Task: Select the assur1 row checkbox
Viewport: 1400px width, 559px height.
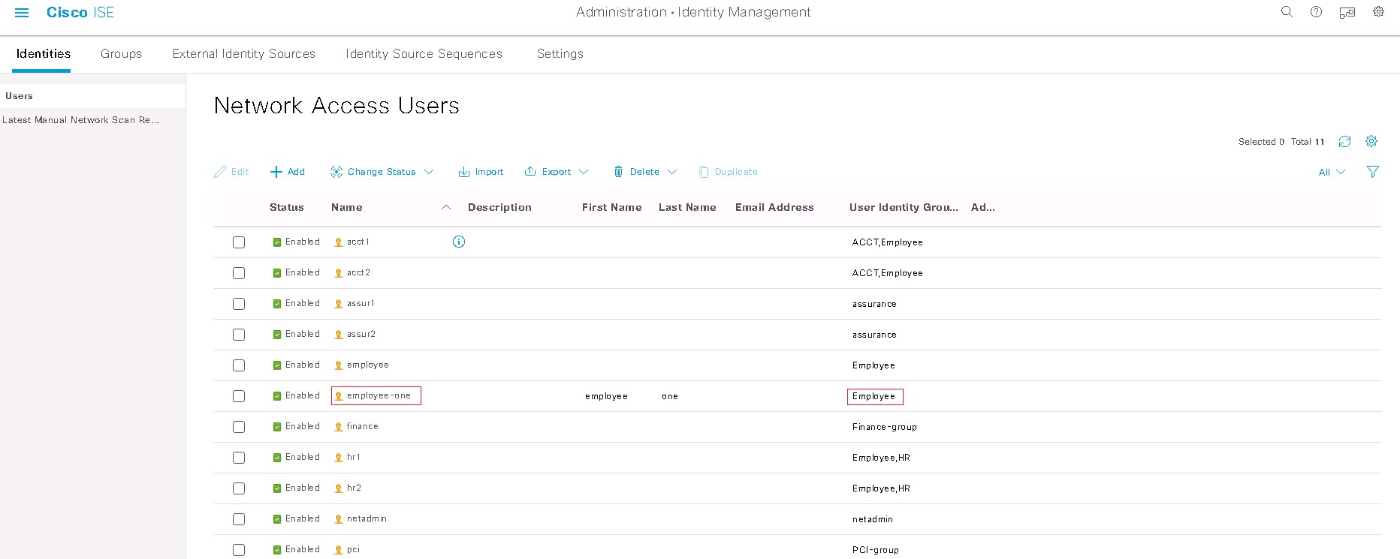Action: [x=239, y=304]
